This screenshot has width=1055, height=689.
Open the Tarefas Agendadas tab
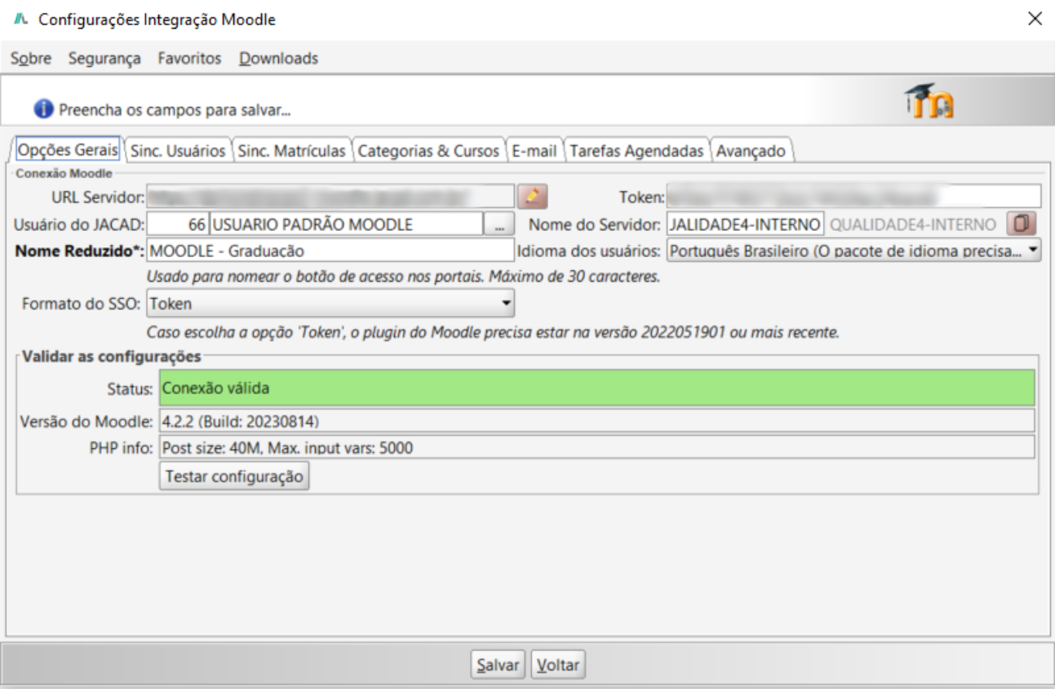point(636,151)
